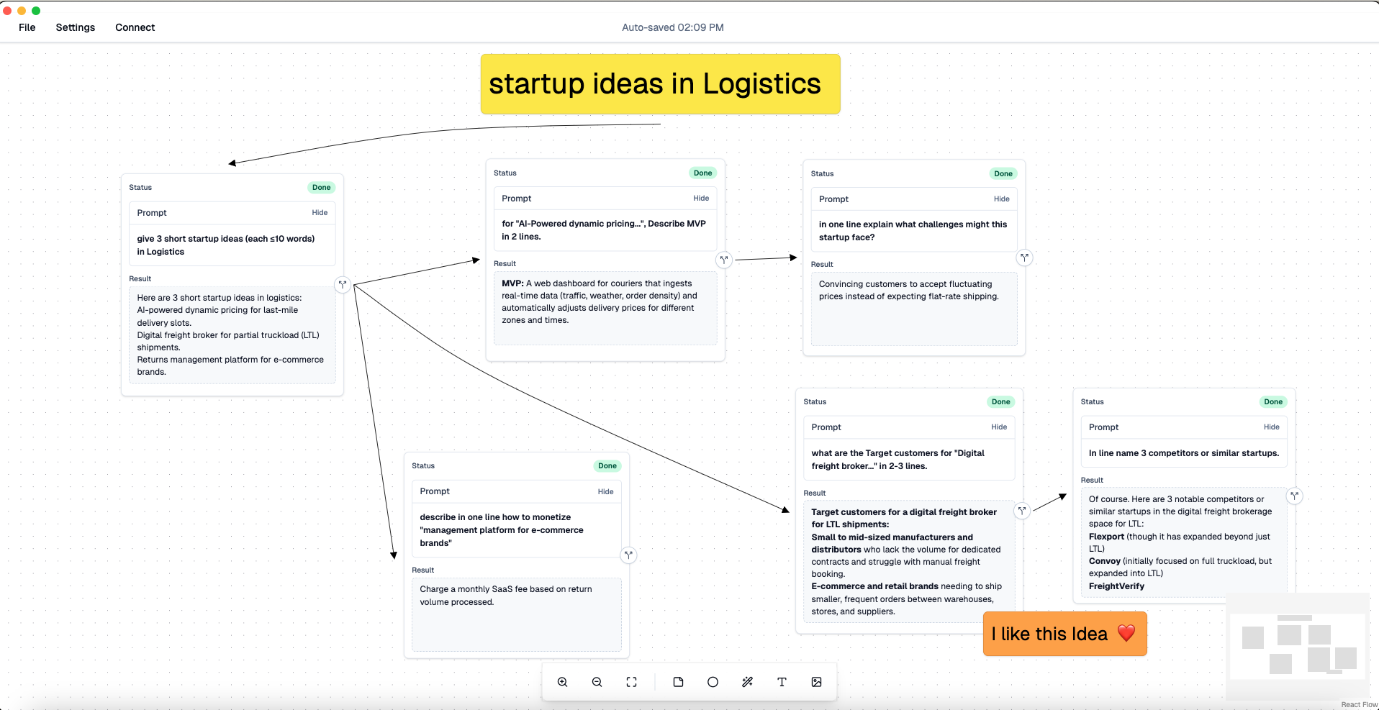Select the image tool icon
The height and width of the screenshot is (710, 1379).
click(x=816, y=682)
